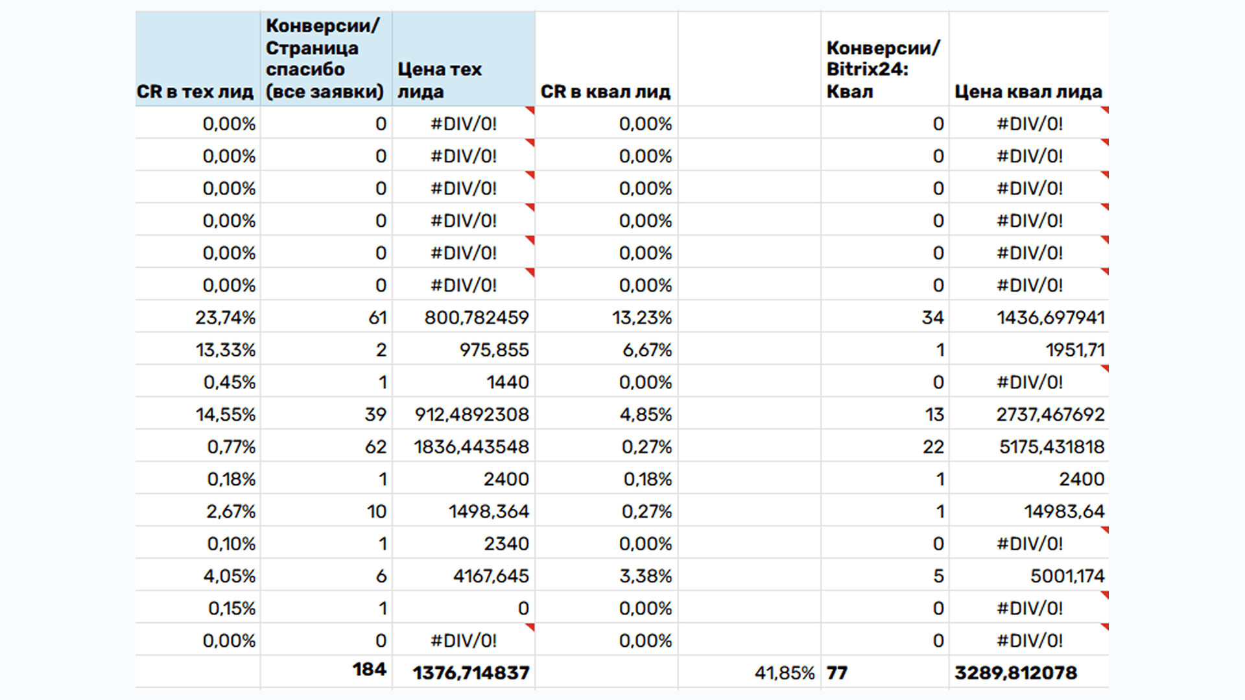Image resolution: width=1245 pixels, height=700 pixels.
Task: Select the total cell showing 77
Action: coord(837,673)
